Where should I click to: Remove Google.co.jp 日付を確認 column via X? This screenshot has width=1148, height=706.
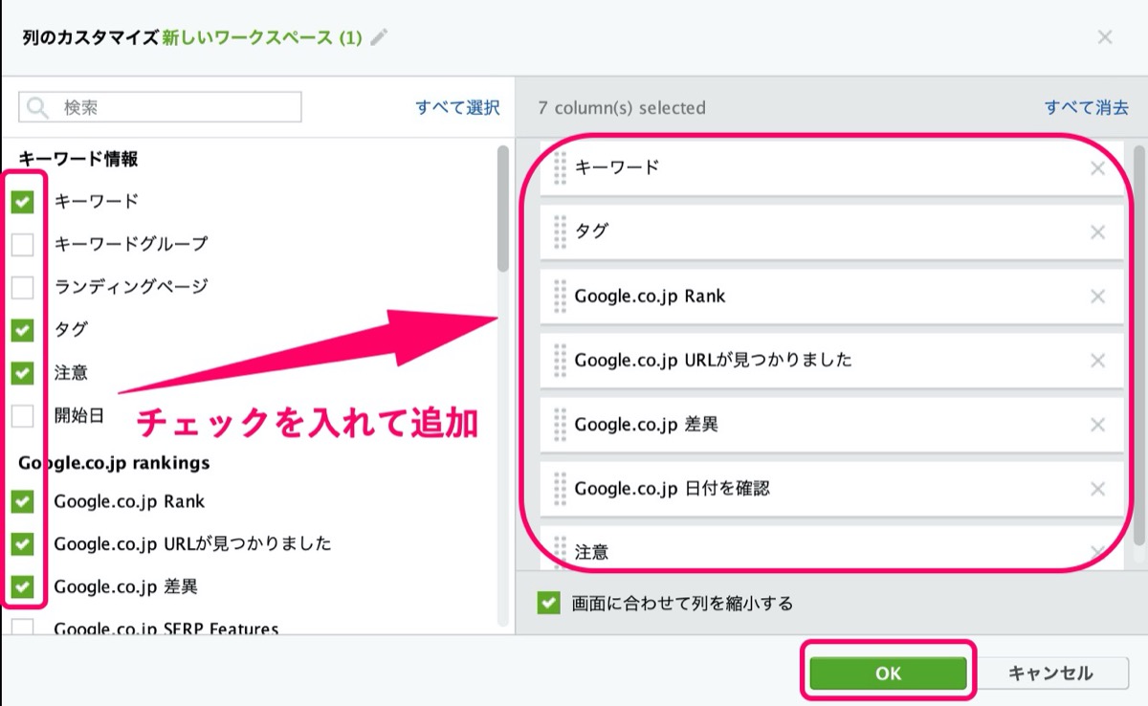[1098, 489]
